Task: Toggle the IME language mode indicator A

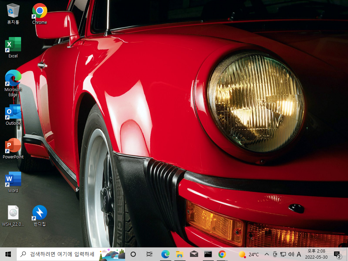Action: coord(299,254)
